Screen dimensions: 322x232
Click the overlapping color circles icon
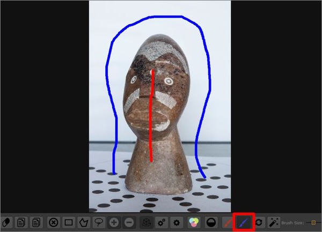pos(194,222)
